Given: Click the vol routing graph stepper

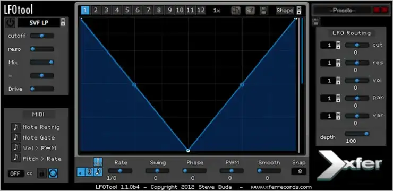Looking at the screenshot, I should 338,81.
